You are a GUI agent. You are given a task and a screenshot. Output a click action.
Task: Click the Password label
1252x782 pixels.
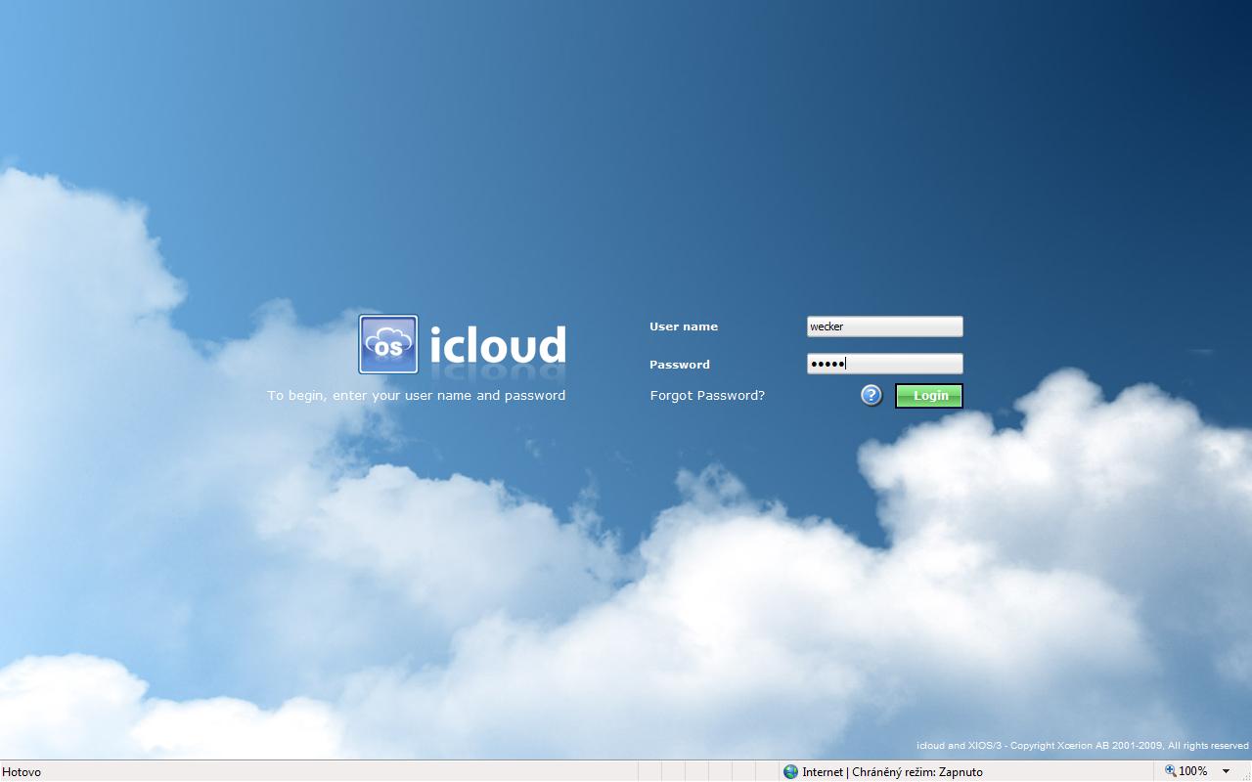[680, 365]
